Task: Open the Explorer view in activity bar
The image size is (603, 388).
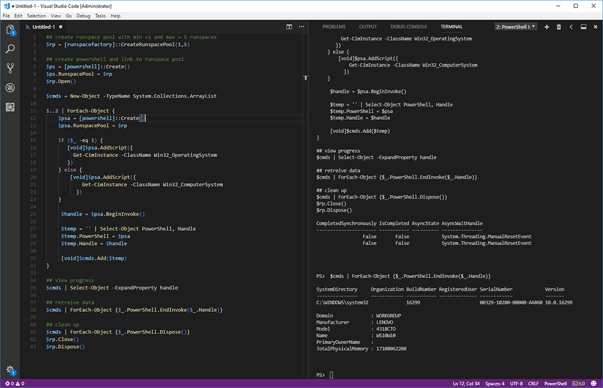Action: 10,30
